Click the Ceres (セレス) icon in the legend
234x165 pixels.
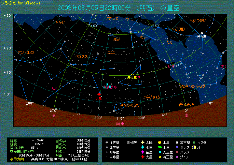point(177,147)
